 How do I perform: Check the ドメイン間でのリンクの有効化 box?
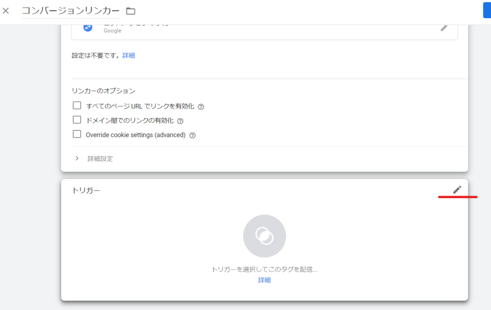click(x=77, y=120)
